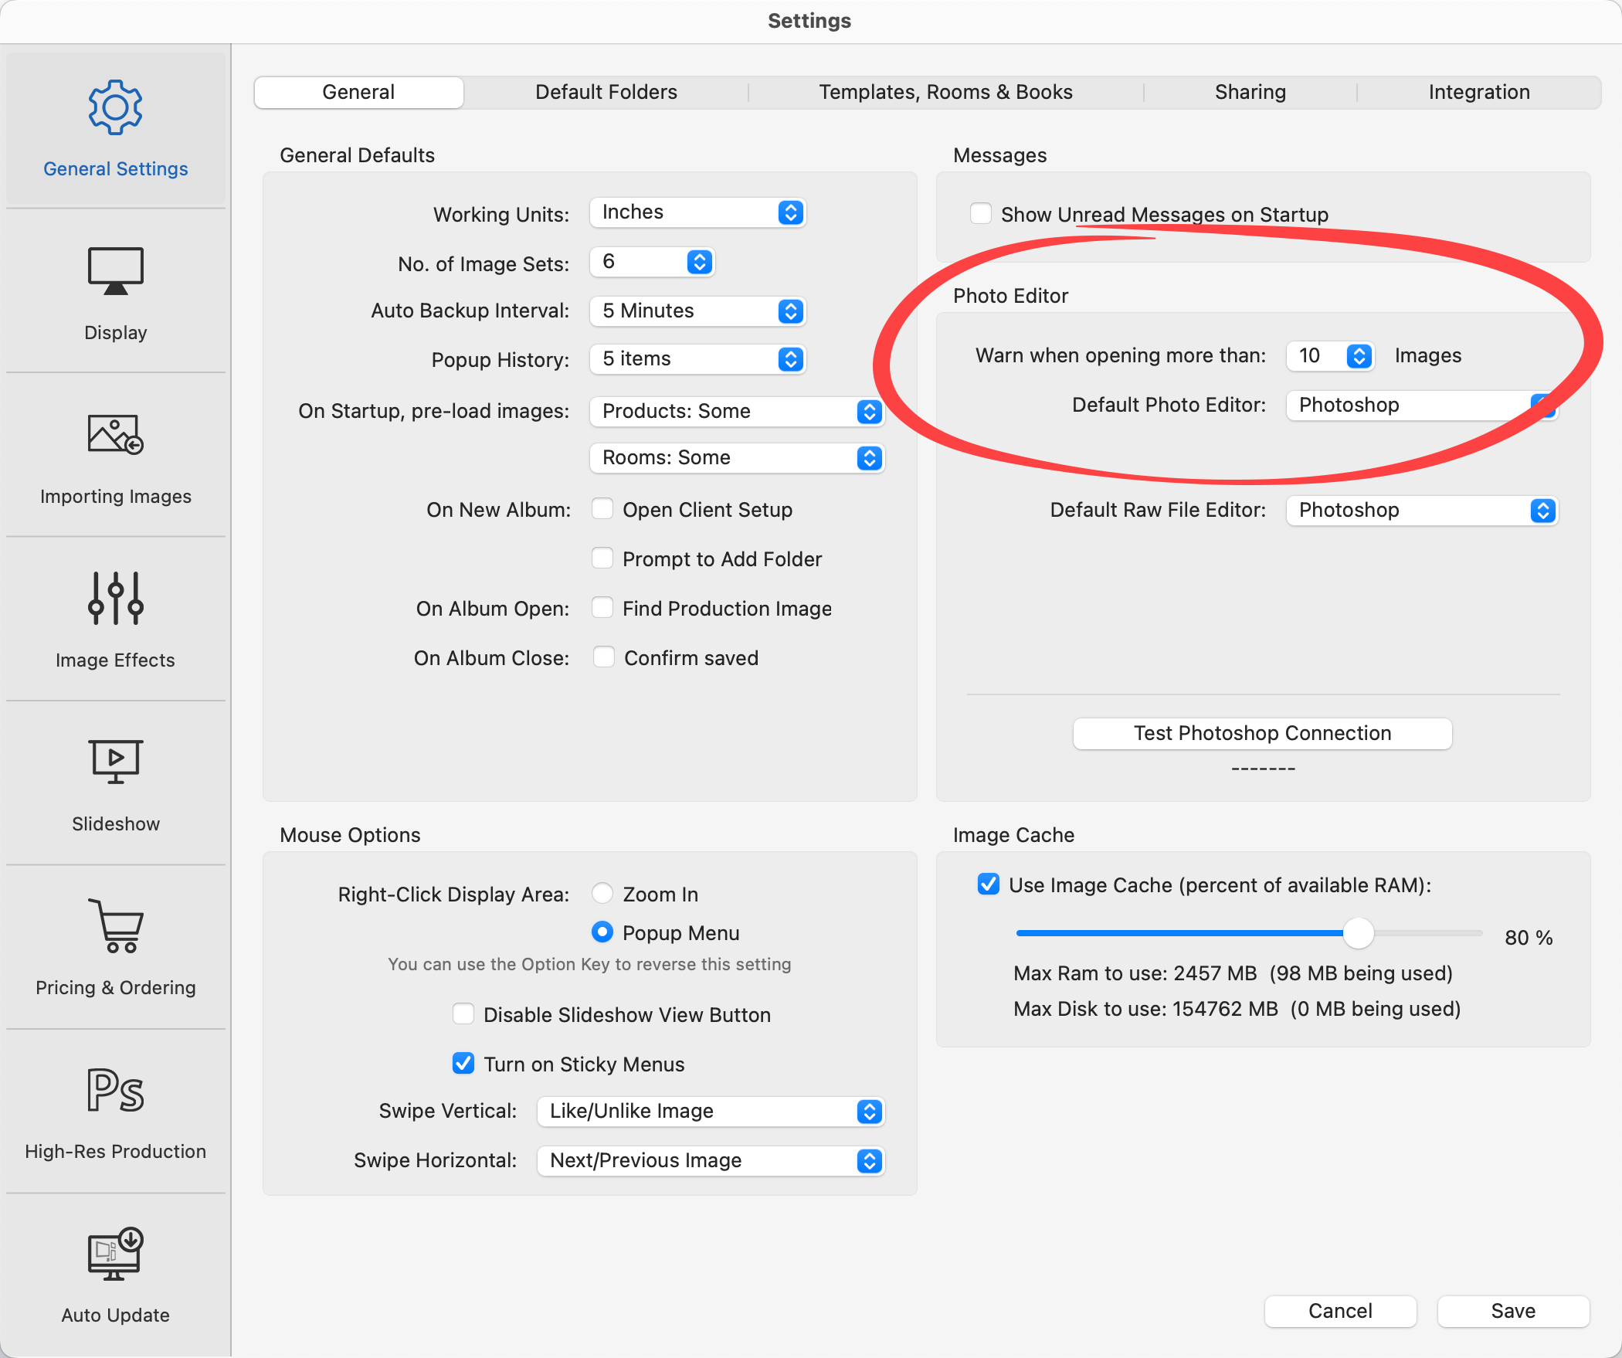Switch to the Integration tab
Viewport: 1622px width, 1358px height.
click(x=1478, y=92)
